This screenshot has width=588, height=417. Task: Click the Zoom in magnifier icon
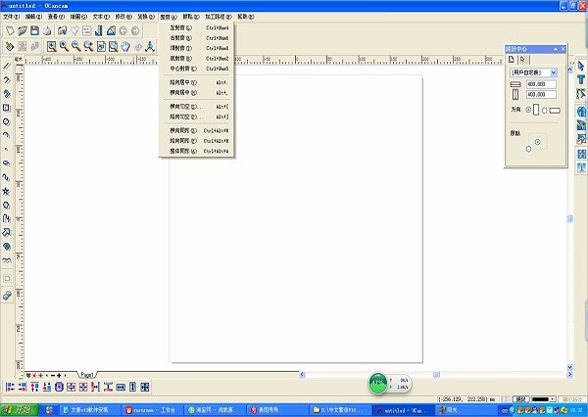pyautogui.click(x=64, y=46)
